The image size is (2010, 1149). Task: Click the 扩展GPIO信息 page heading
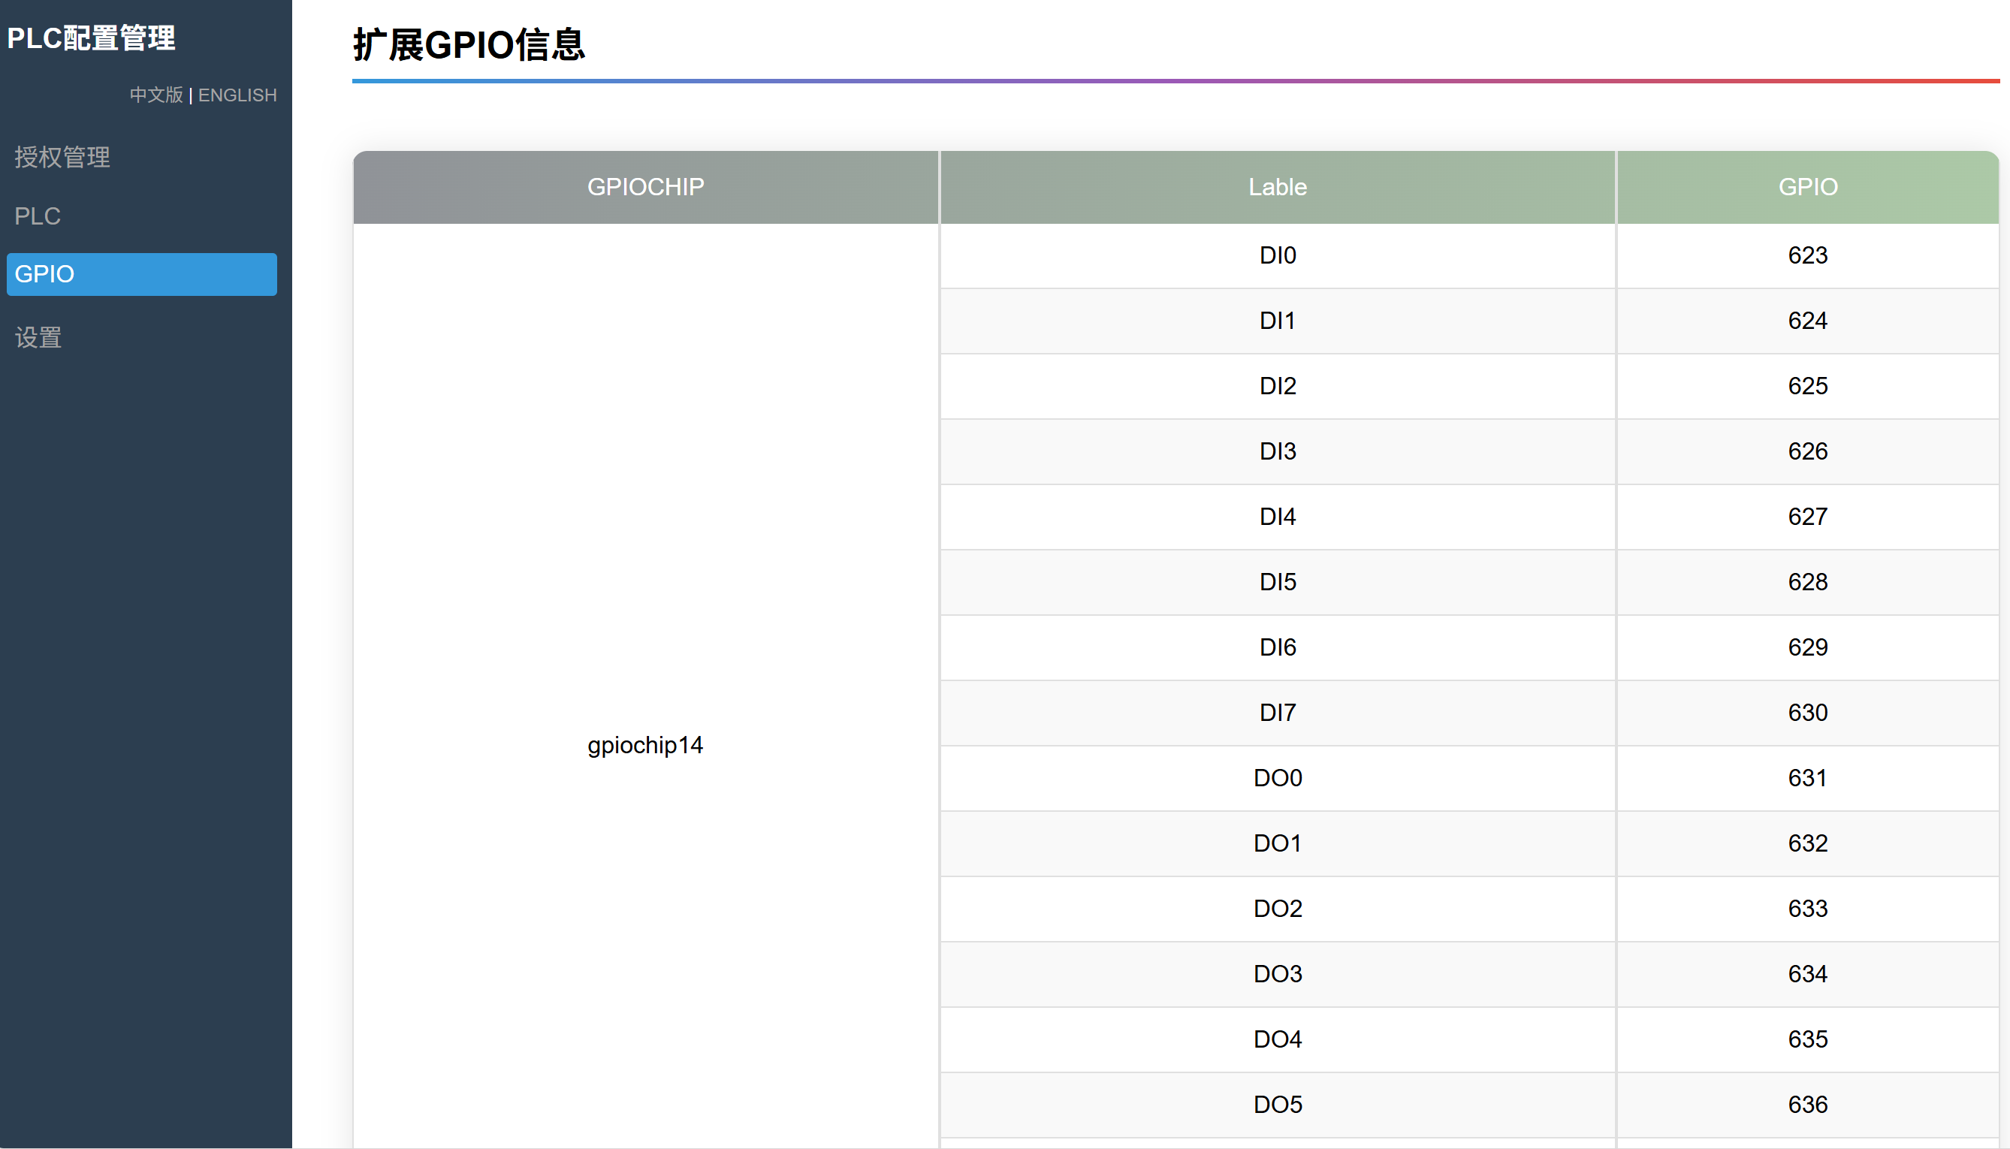click(x=469, y=45)
